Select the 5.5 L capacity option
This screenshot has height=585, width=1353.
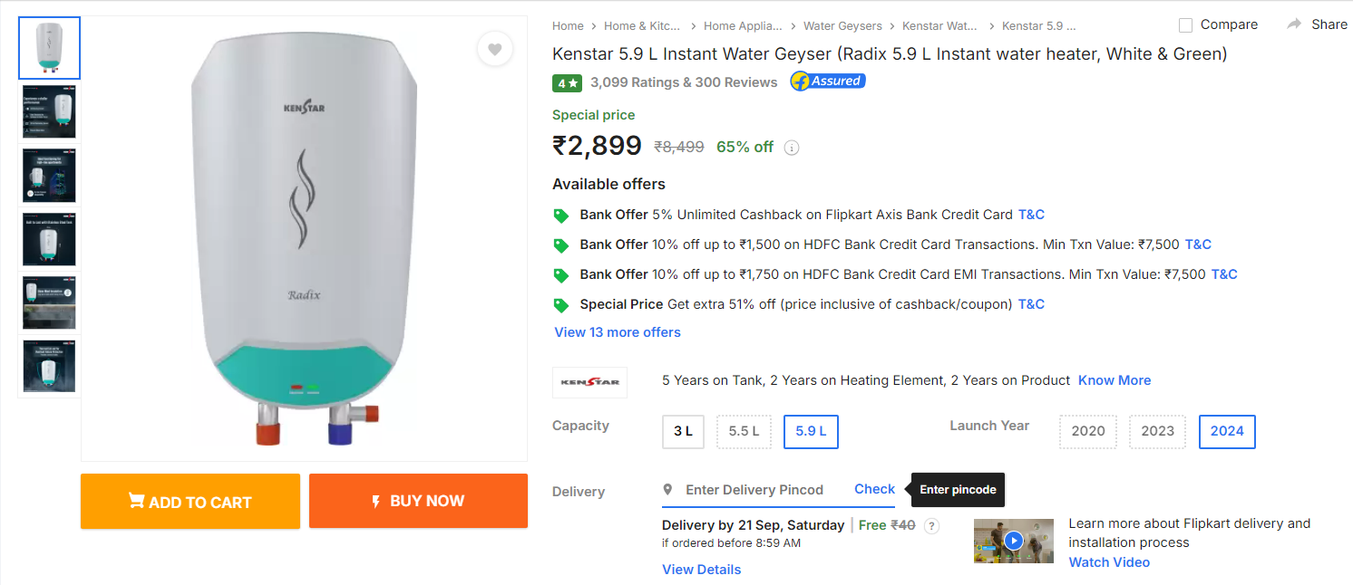744,431
